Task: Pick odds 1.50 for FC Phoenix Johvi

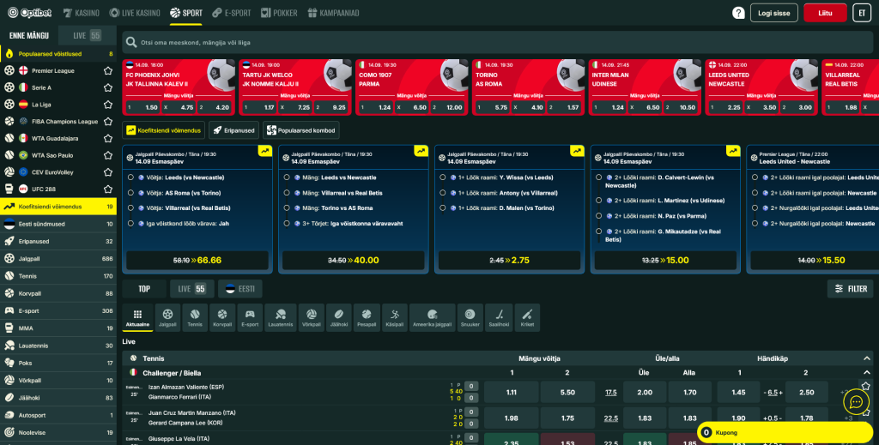Action: 143,107
